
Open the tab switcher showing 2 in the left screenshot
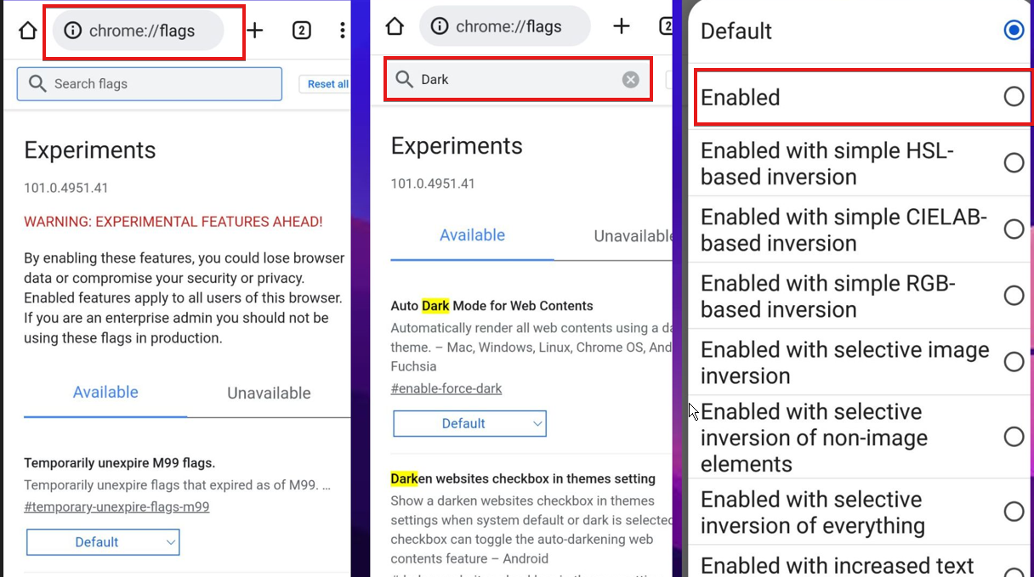click(301, 31)
